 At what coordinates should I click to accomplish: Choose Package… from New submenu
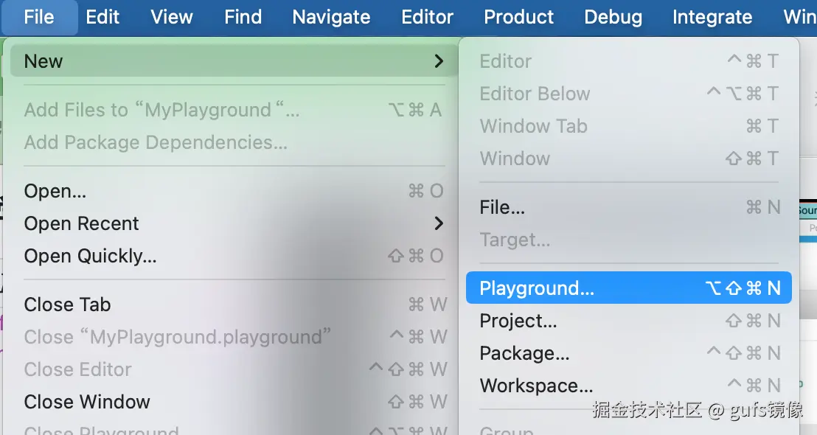click(524, 353)
